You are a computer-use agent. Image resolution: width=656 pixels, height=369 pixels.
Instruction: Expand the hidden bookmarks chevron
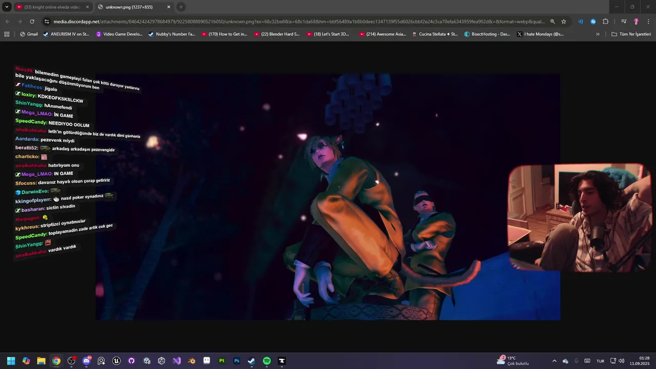click(x=598, y=34)
